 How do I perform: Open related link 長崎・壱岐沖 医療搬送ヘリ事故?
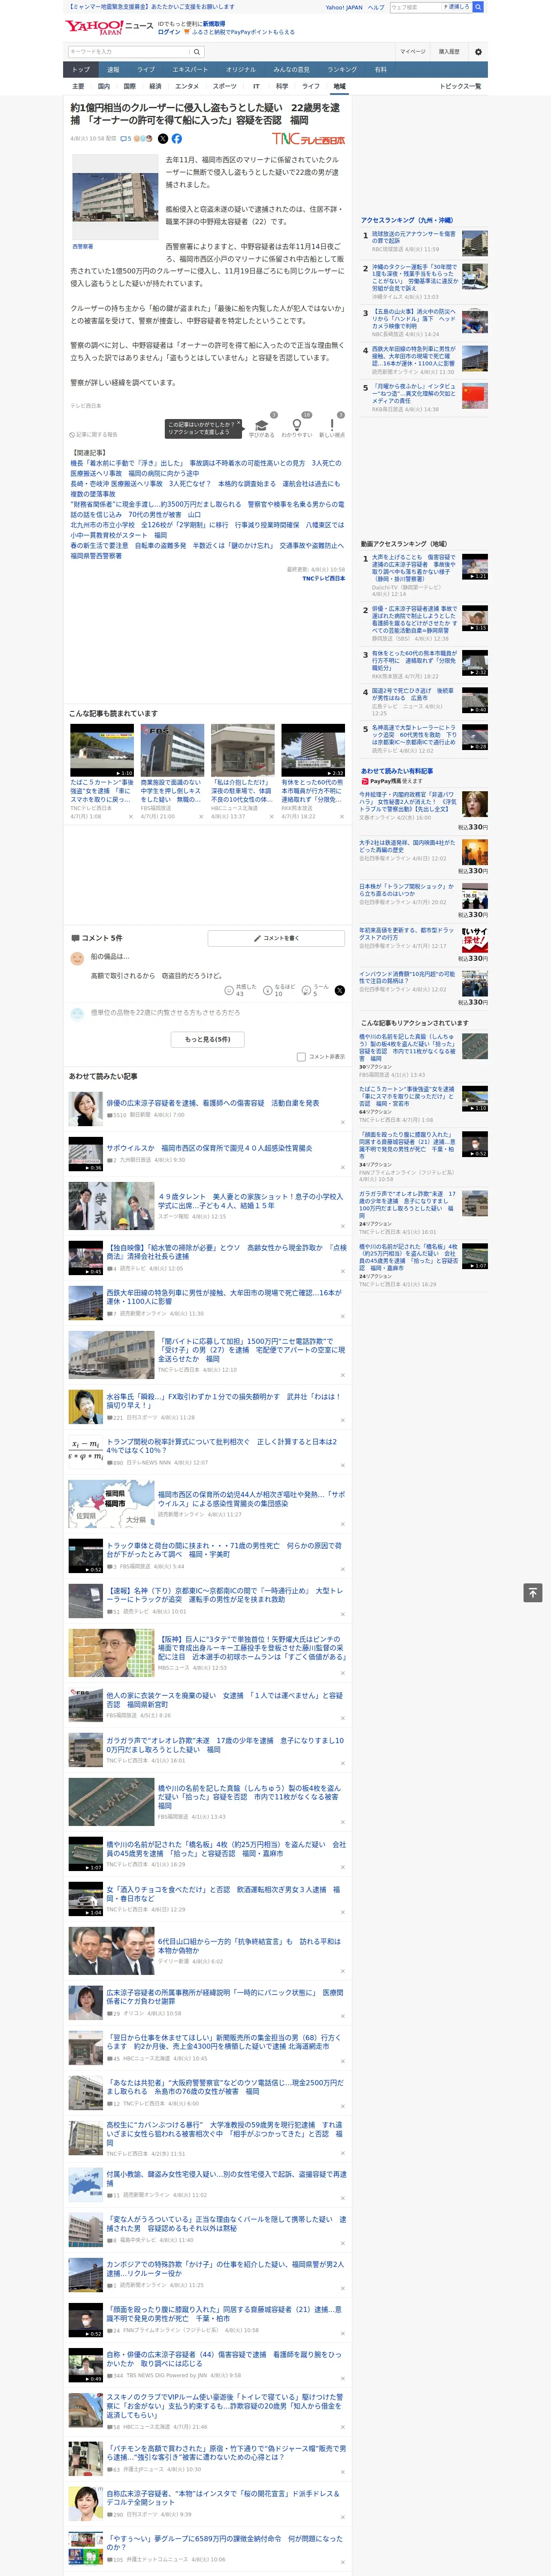coord(205,489)
